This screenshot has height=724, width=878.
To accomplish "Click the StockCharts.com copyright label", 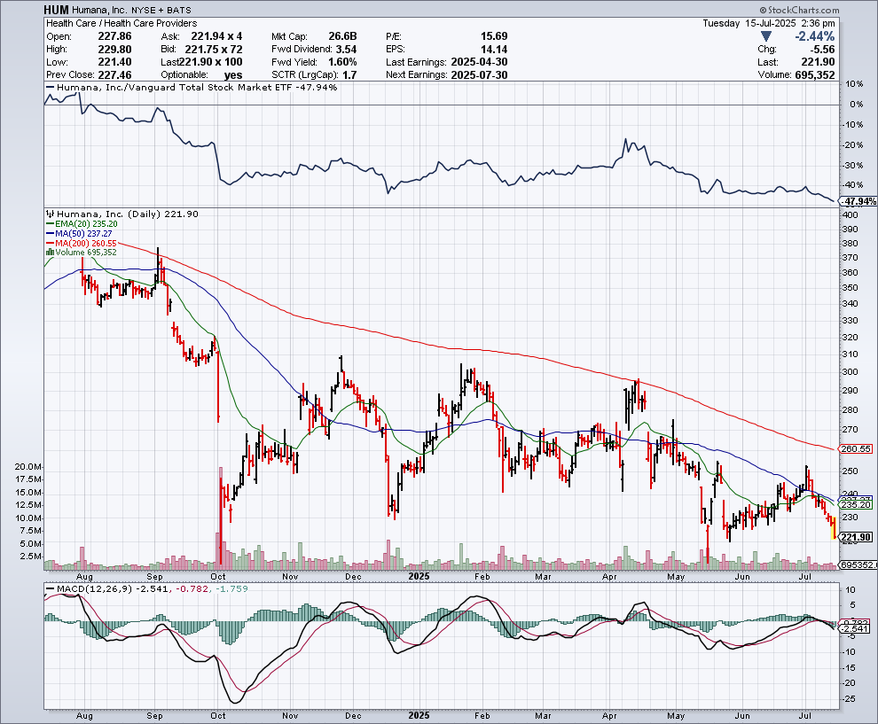I will 799,10.
